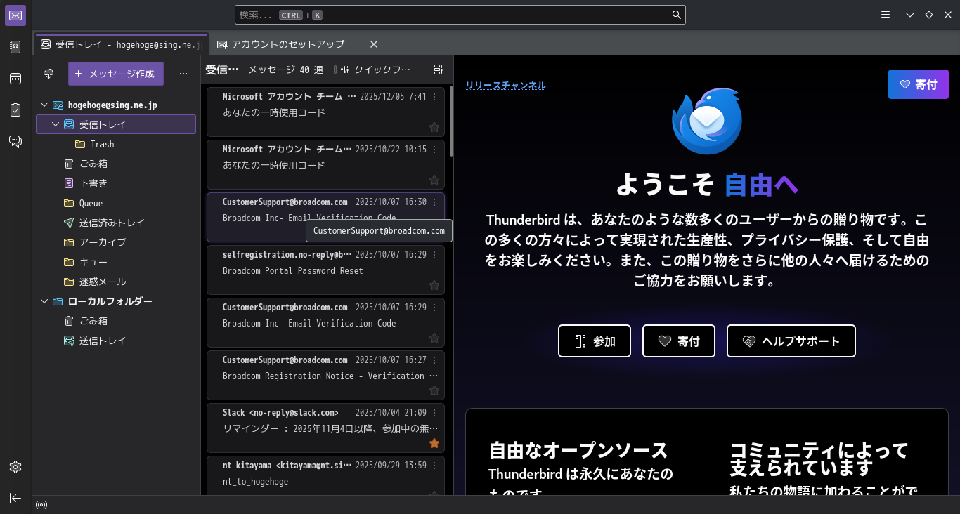Collapse the hogehoge@sing.ne.jp account tree

(44, 105)
